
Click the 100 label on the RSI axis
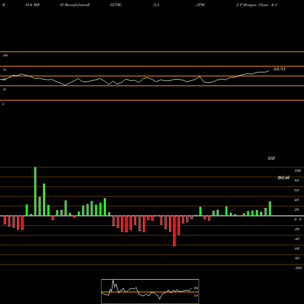pos(5,55)
